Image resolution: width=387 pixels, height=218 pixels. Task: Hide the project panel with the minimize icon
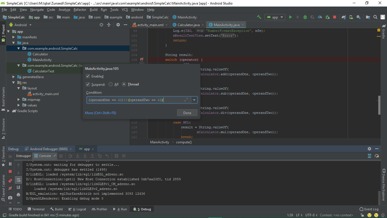click(125, 25)
